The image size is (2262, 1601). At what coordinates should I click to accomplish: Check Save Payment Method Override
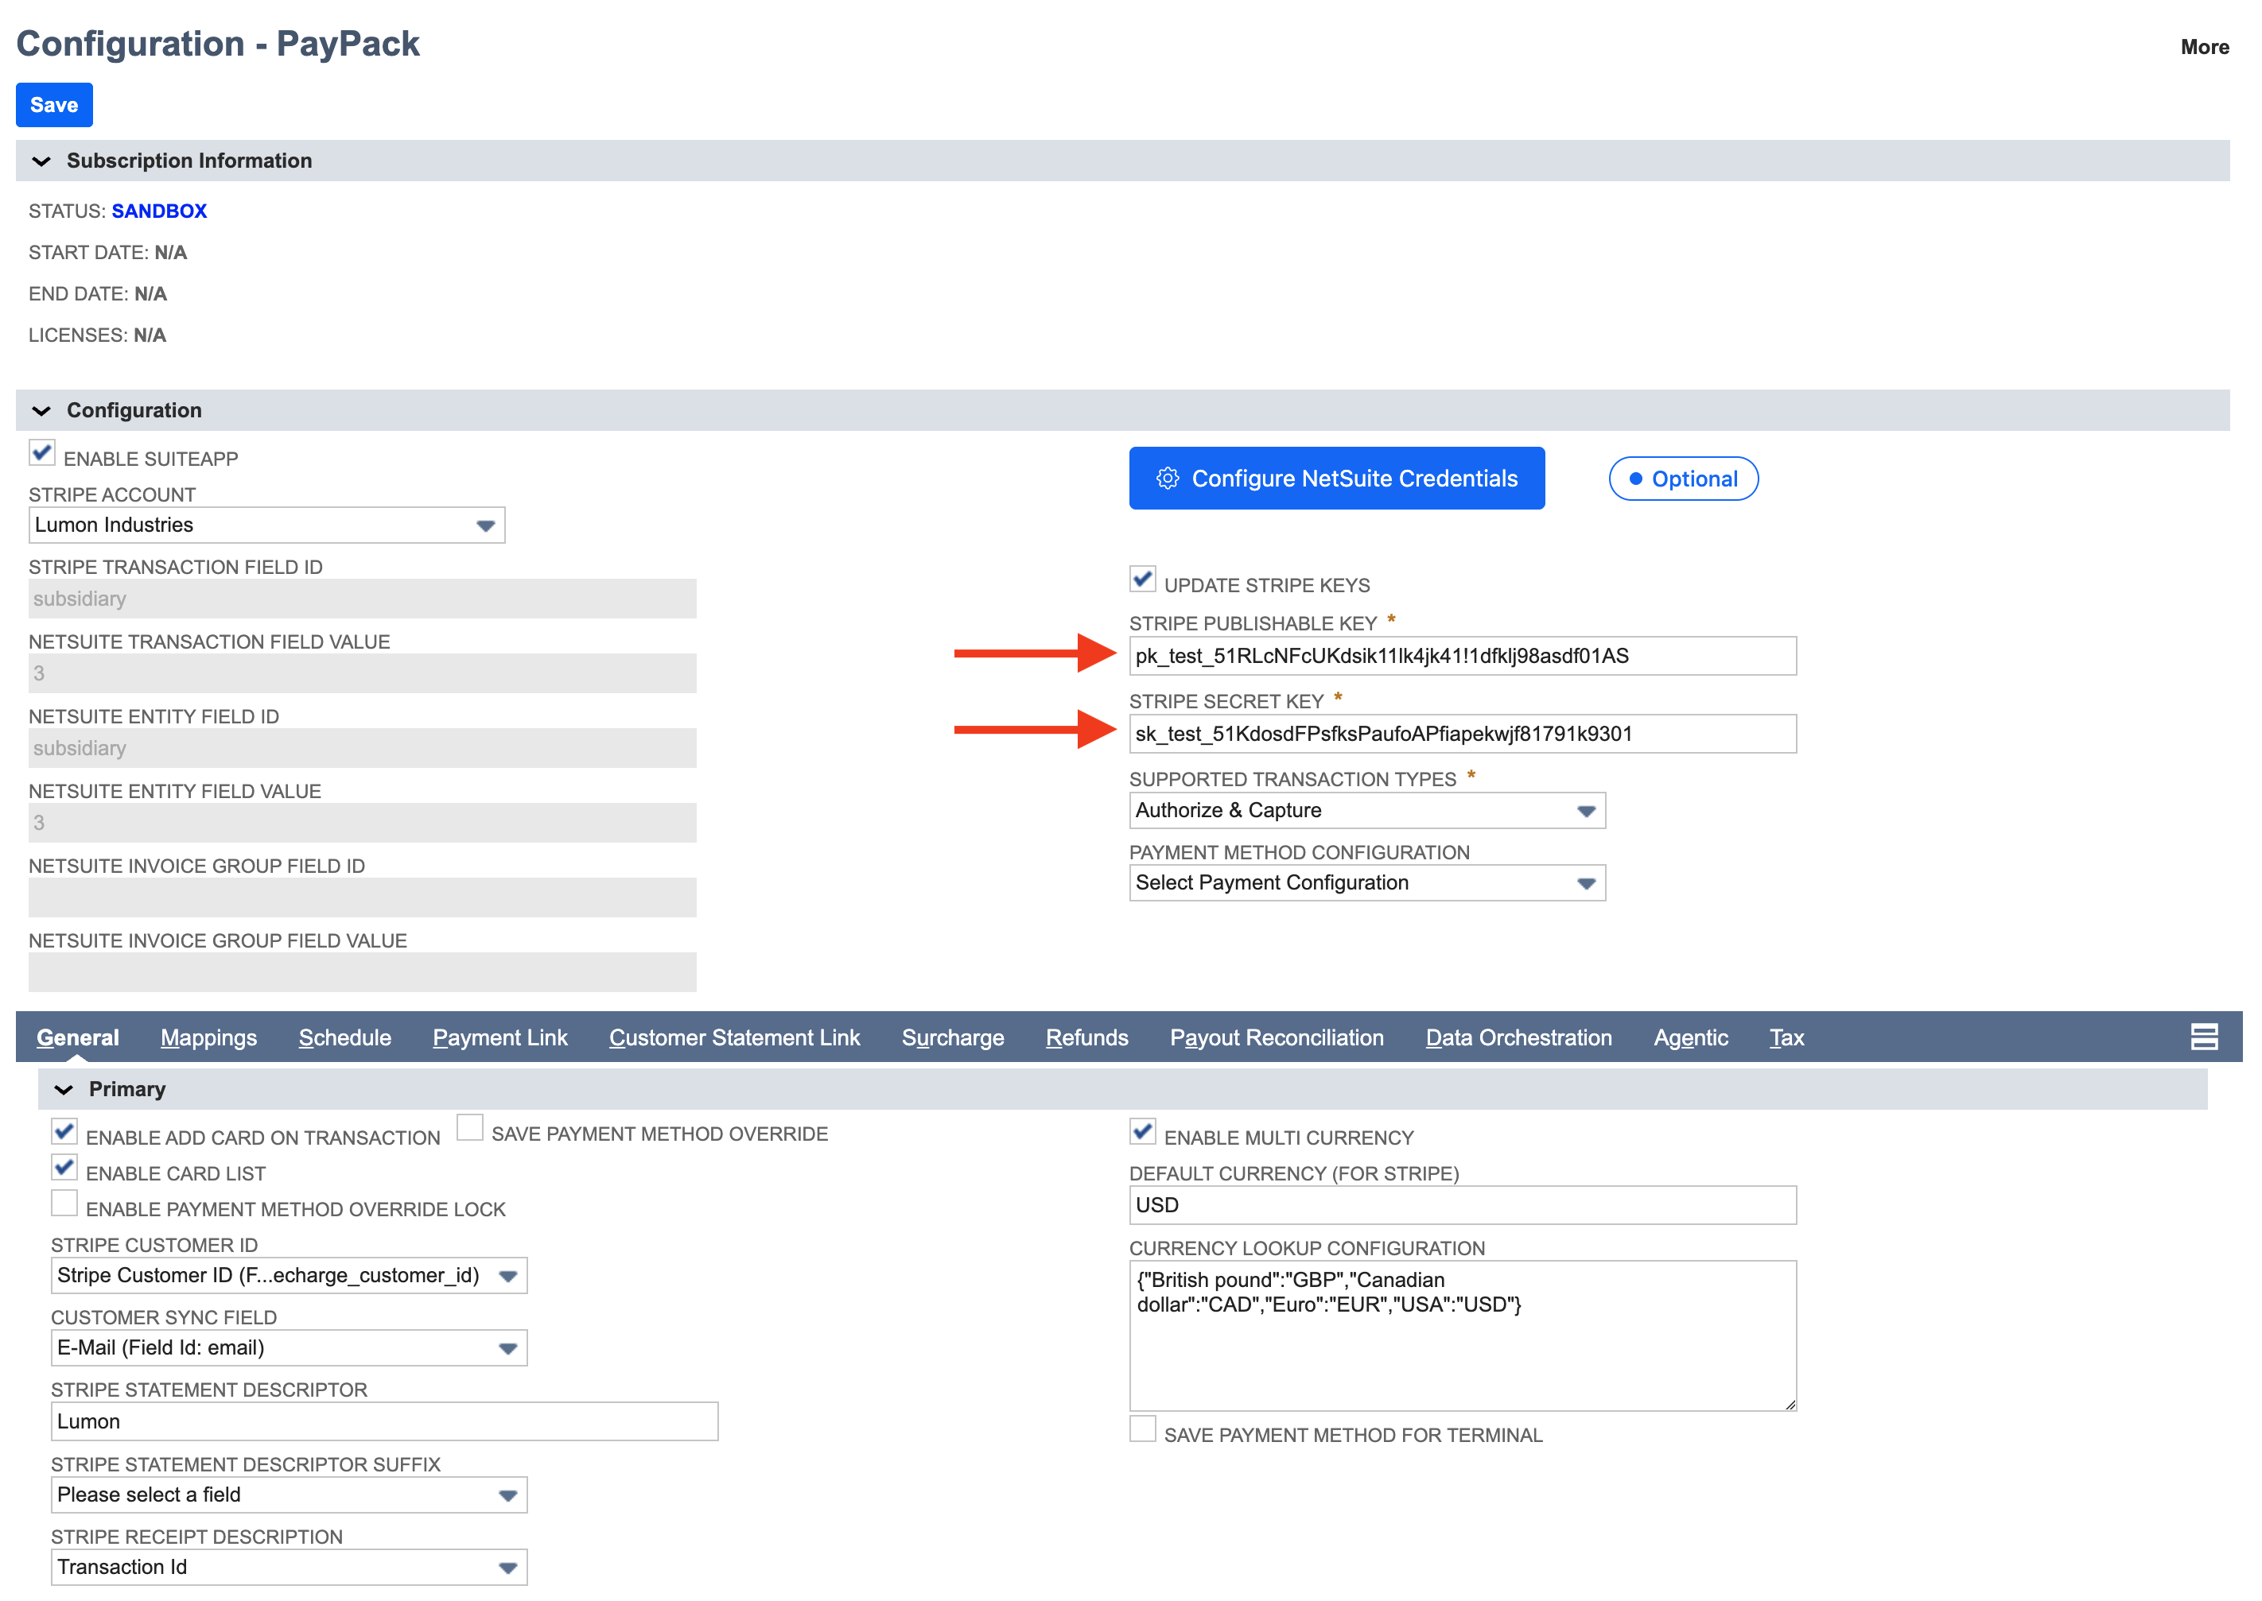coord(469,1128)
